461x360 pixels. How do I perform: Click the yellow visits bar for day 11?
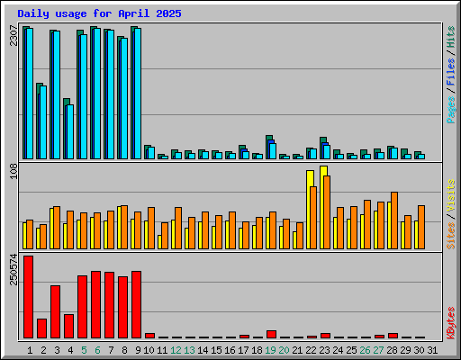(x=159, y=242)
